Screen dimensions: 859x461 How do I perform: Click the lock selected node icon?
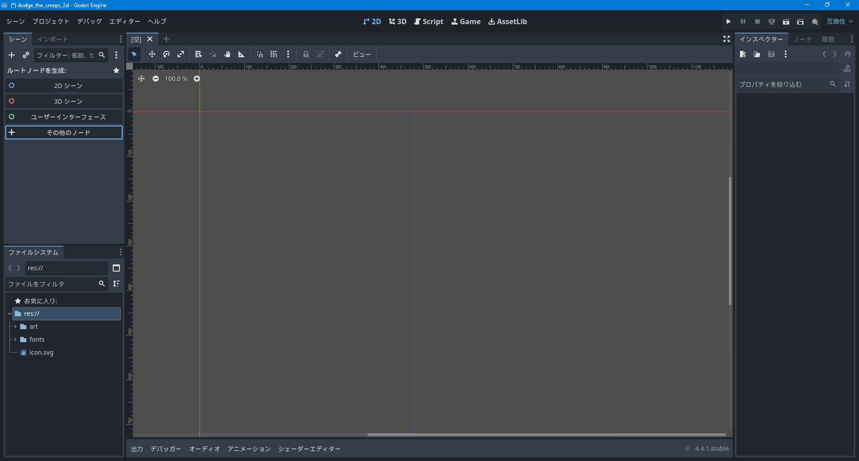tap(306, 54)
